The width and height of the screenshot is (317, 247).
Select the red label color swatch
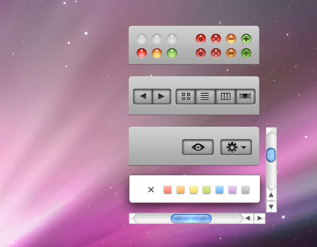click(168, 190)
